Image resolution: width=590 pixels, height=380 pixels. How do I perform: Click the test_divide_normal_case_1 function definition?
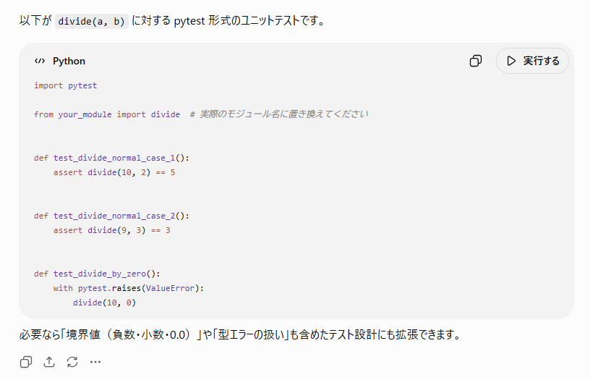coord(112,158)
